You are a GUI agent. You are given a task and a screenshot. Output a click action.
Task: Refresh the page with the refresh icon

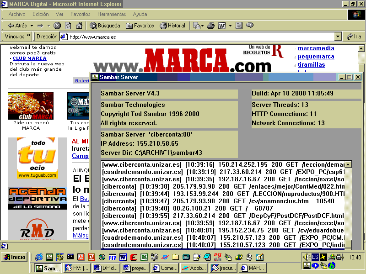[68, 26]
